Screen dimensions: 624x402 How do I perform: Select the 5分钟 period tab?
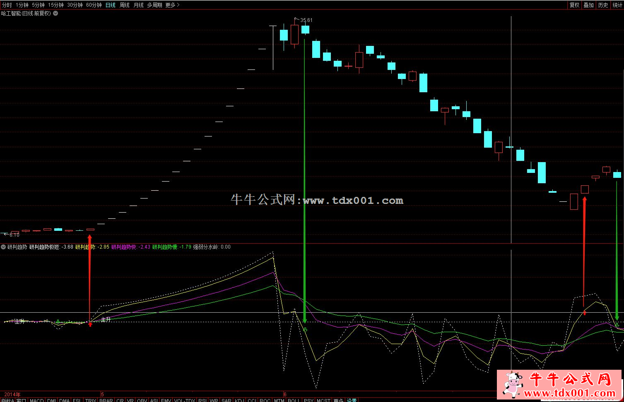coord(38,5)
